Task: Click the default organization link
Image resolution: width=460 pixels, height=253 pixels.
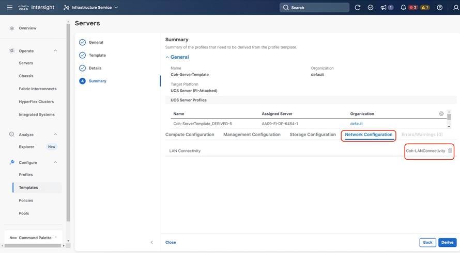Action: [x=357, y=124]
